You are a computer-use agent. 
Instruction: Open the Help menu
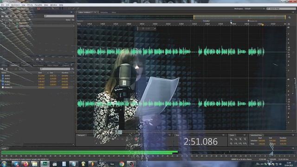tap(61, 5)
